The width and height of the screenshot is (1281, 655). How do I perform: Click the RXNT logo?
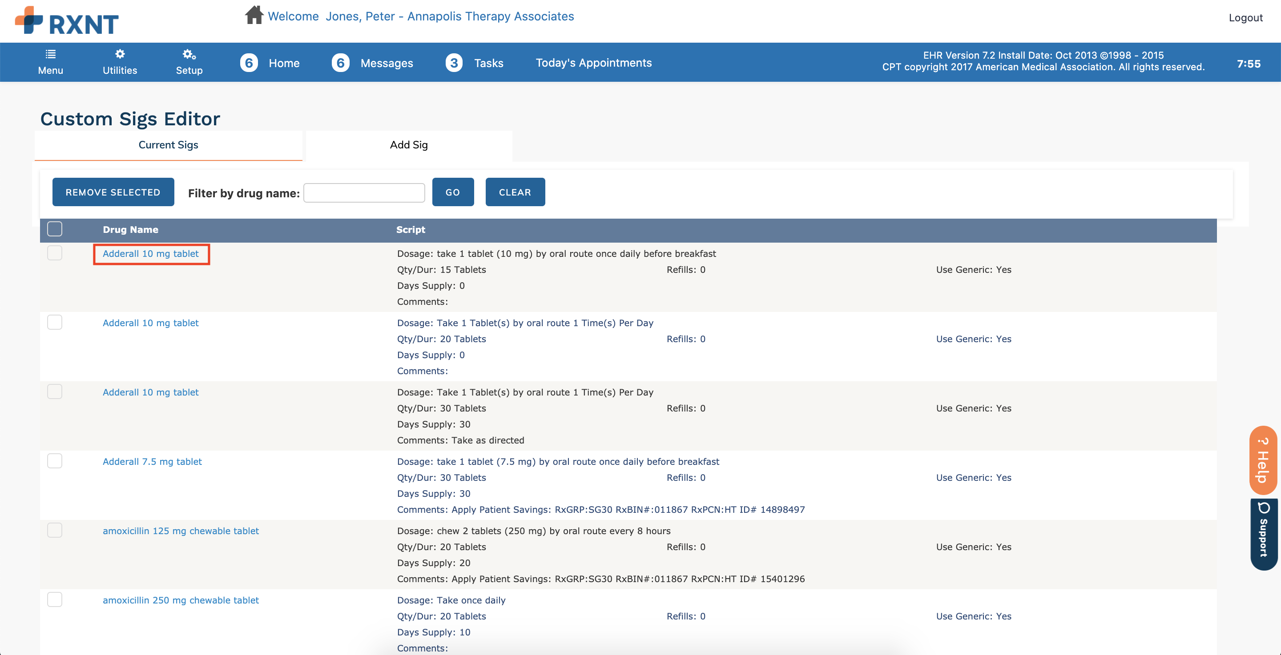click(x=67, y=20)
